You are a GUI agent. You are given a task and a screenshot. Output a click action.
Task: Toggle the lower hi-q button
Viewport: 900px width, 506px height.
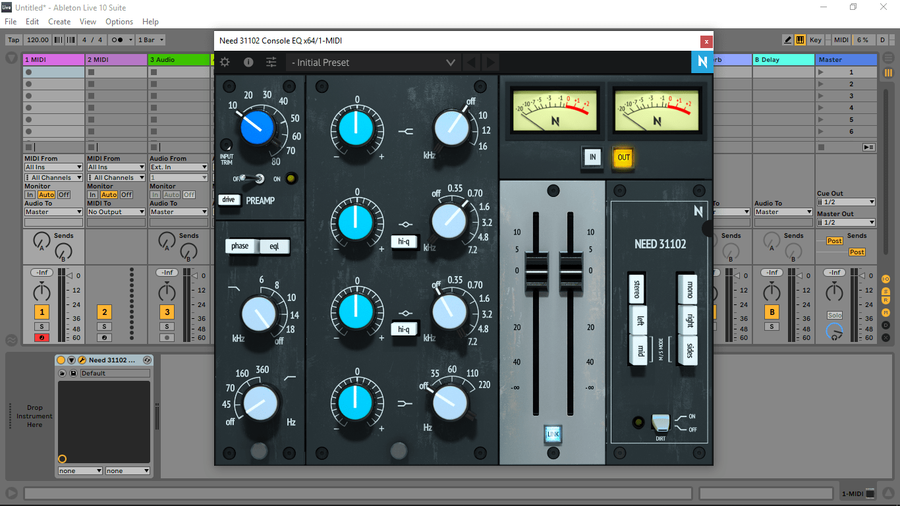tap(404, 328)
